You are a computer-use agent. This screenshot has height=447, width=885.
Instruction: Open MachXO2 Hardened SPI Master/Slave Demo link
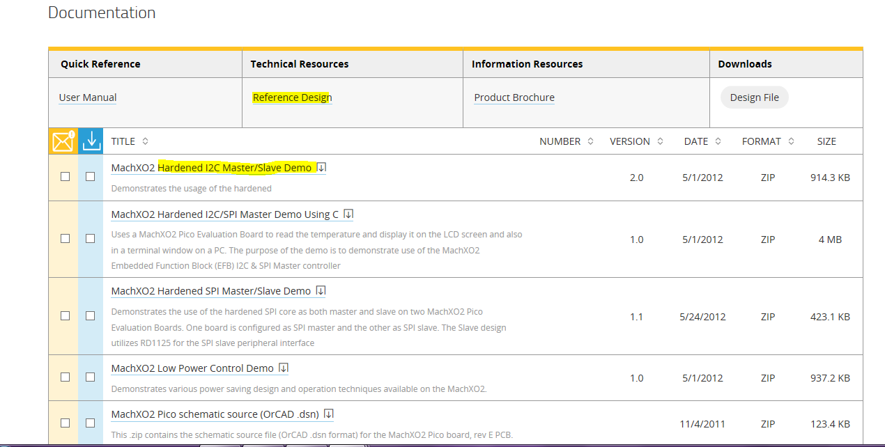pyautogui.click(x=211, y=291)
